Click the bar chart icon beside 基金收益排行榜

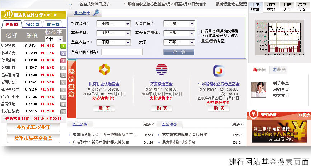pyautogui.click(x=7, y=14)
